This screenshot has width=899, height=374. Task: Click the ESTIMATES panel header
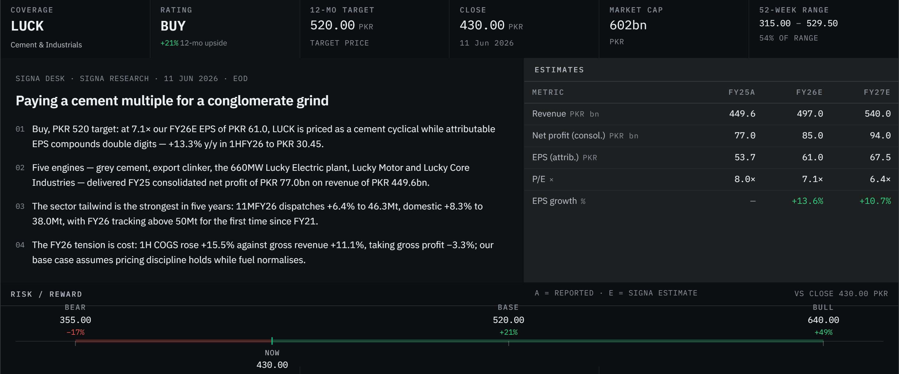point(559,70)
